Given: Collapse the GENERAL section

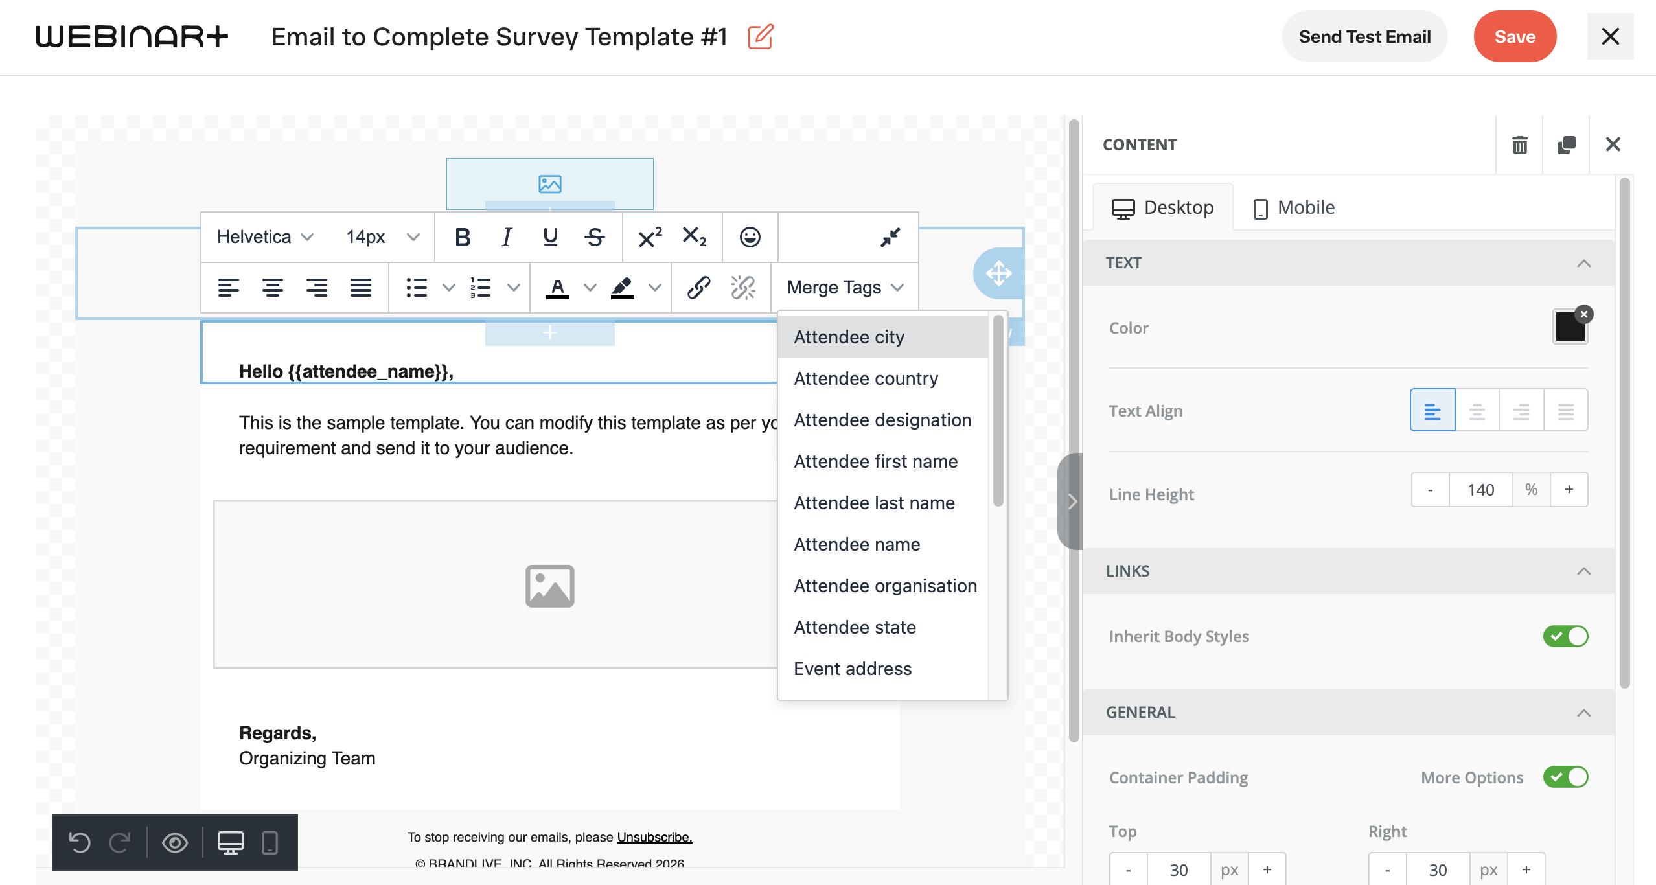Looking at the screenshot, I should (x=1583, y=713).
